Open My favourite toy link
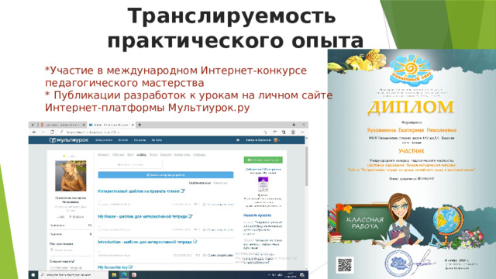 pos(112,267)
